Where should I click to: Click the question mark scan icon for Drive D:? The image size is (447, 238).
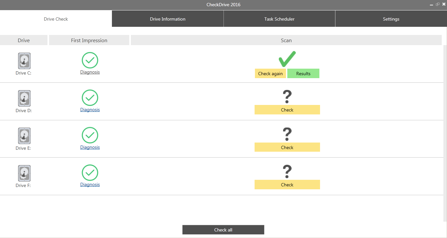[x=287, y=97]
